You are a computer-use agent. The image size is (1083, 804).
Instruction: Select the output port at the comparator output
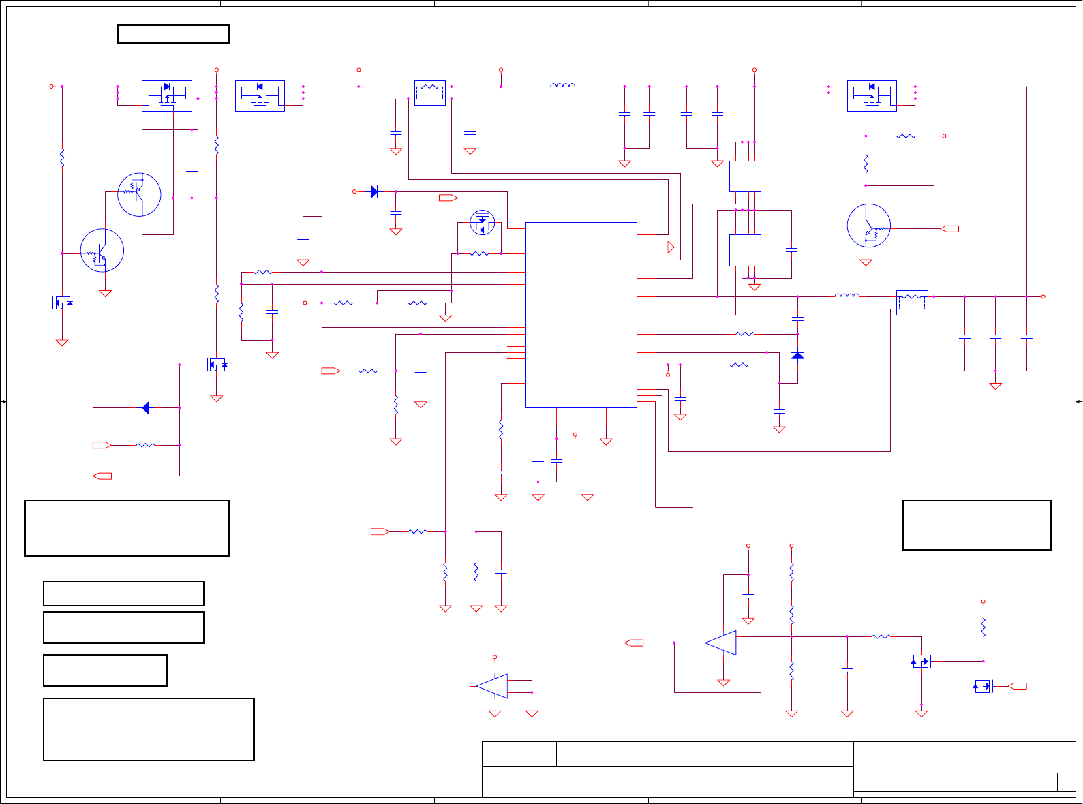click(x=634, y=643)
